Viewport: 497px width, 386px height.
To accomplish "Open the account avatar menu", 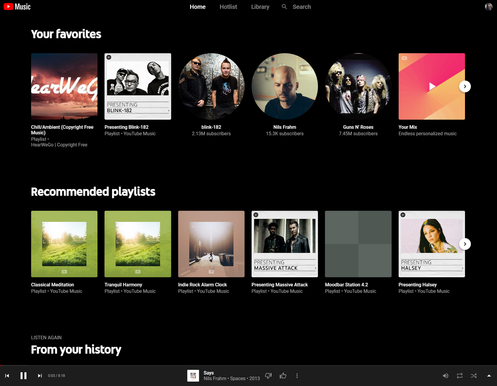I will (x=489, y=7).
